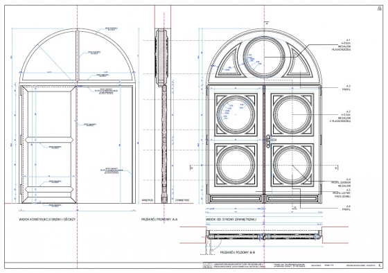Click the upper-left door panel medallion
The image size is (388, 273).
(x=236, y=114)
